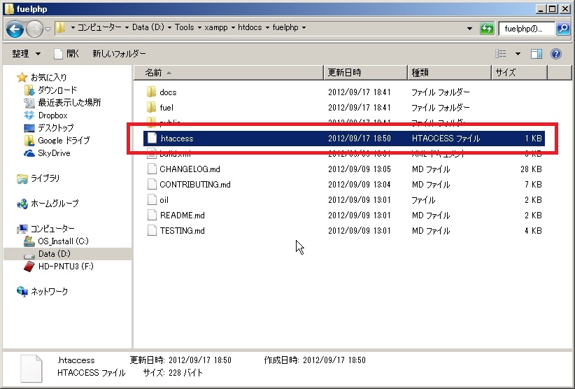Select HD-PNTU3 (F:) external drive icon
The width and height of the screenshot is (575, 389).
click(29, 267)
